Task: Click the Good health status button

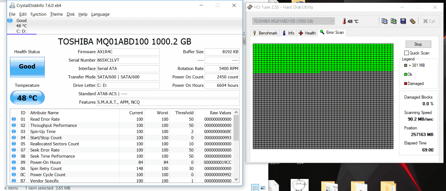Action: click(27, 67)
